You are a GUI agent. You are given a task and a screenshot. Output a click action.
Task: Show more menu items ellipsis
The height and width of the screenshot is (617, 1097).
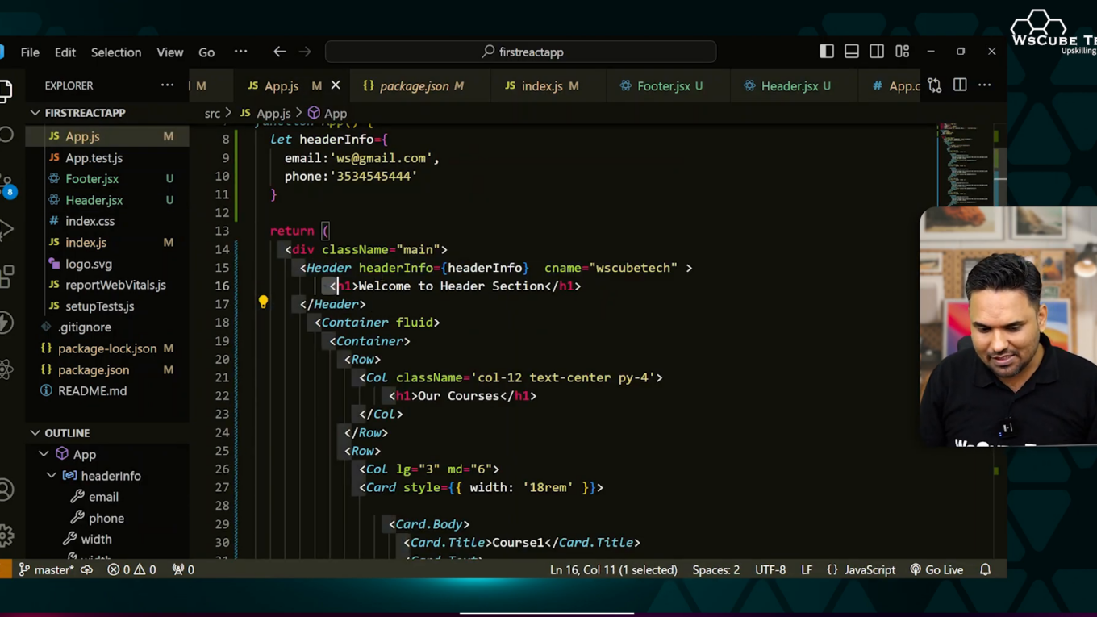[x=240, y=52]
